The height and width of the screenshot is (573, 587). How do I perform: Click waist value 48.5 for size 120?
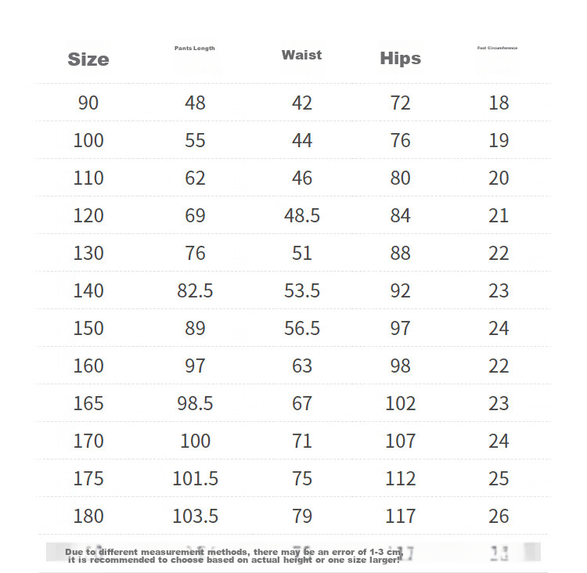coord(302,216)
